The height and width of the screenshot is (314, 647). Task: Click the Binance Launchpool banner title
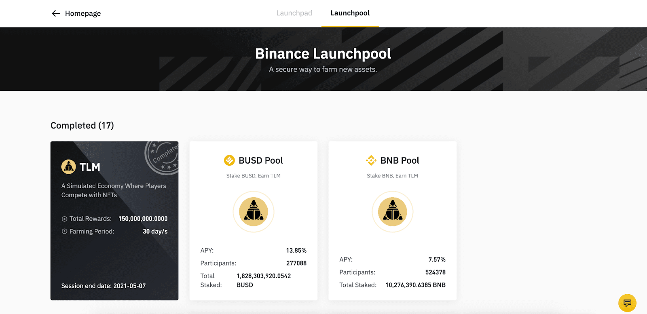323,53
